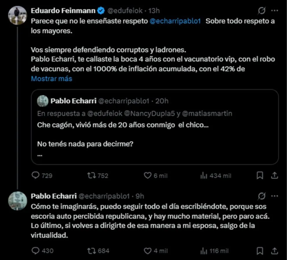Expand tweet with Mostrar más

pos(51,79)
